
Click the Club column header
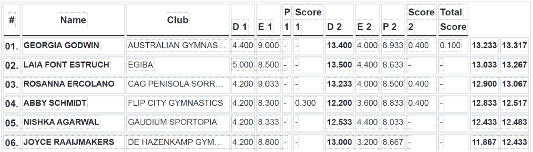tap(177, 20)
